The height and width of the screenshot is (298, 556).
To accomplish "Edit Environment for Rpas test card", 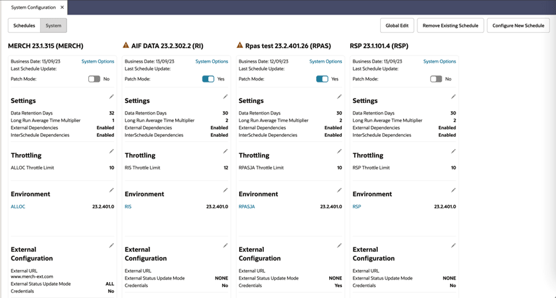I will pyautogui.click(x=339, y=190).
